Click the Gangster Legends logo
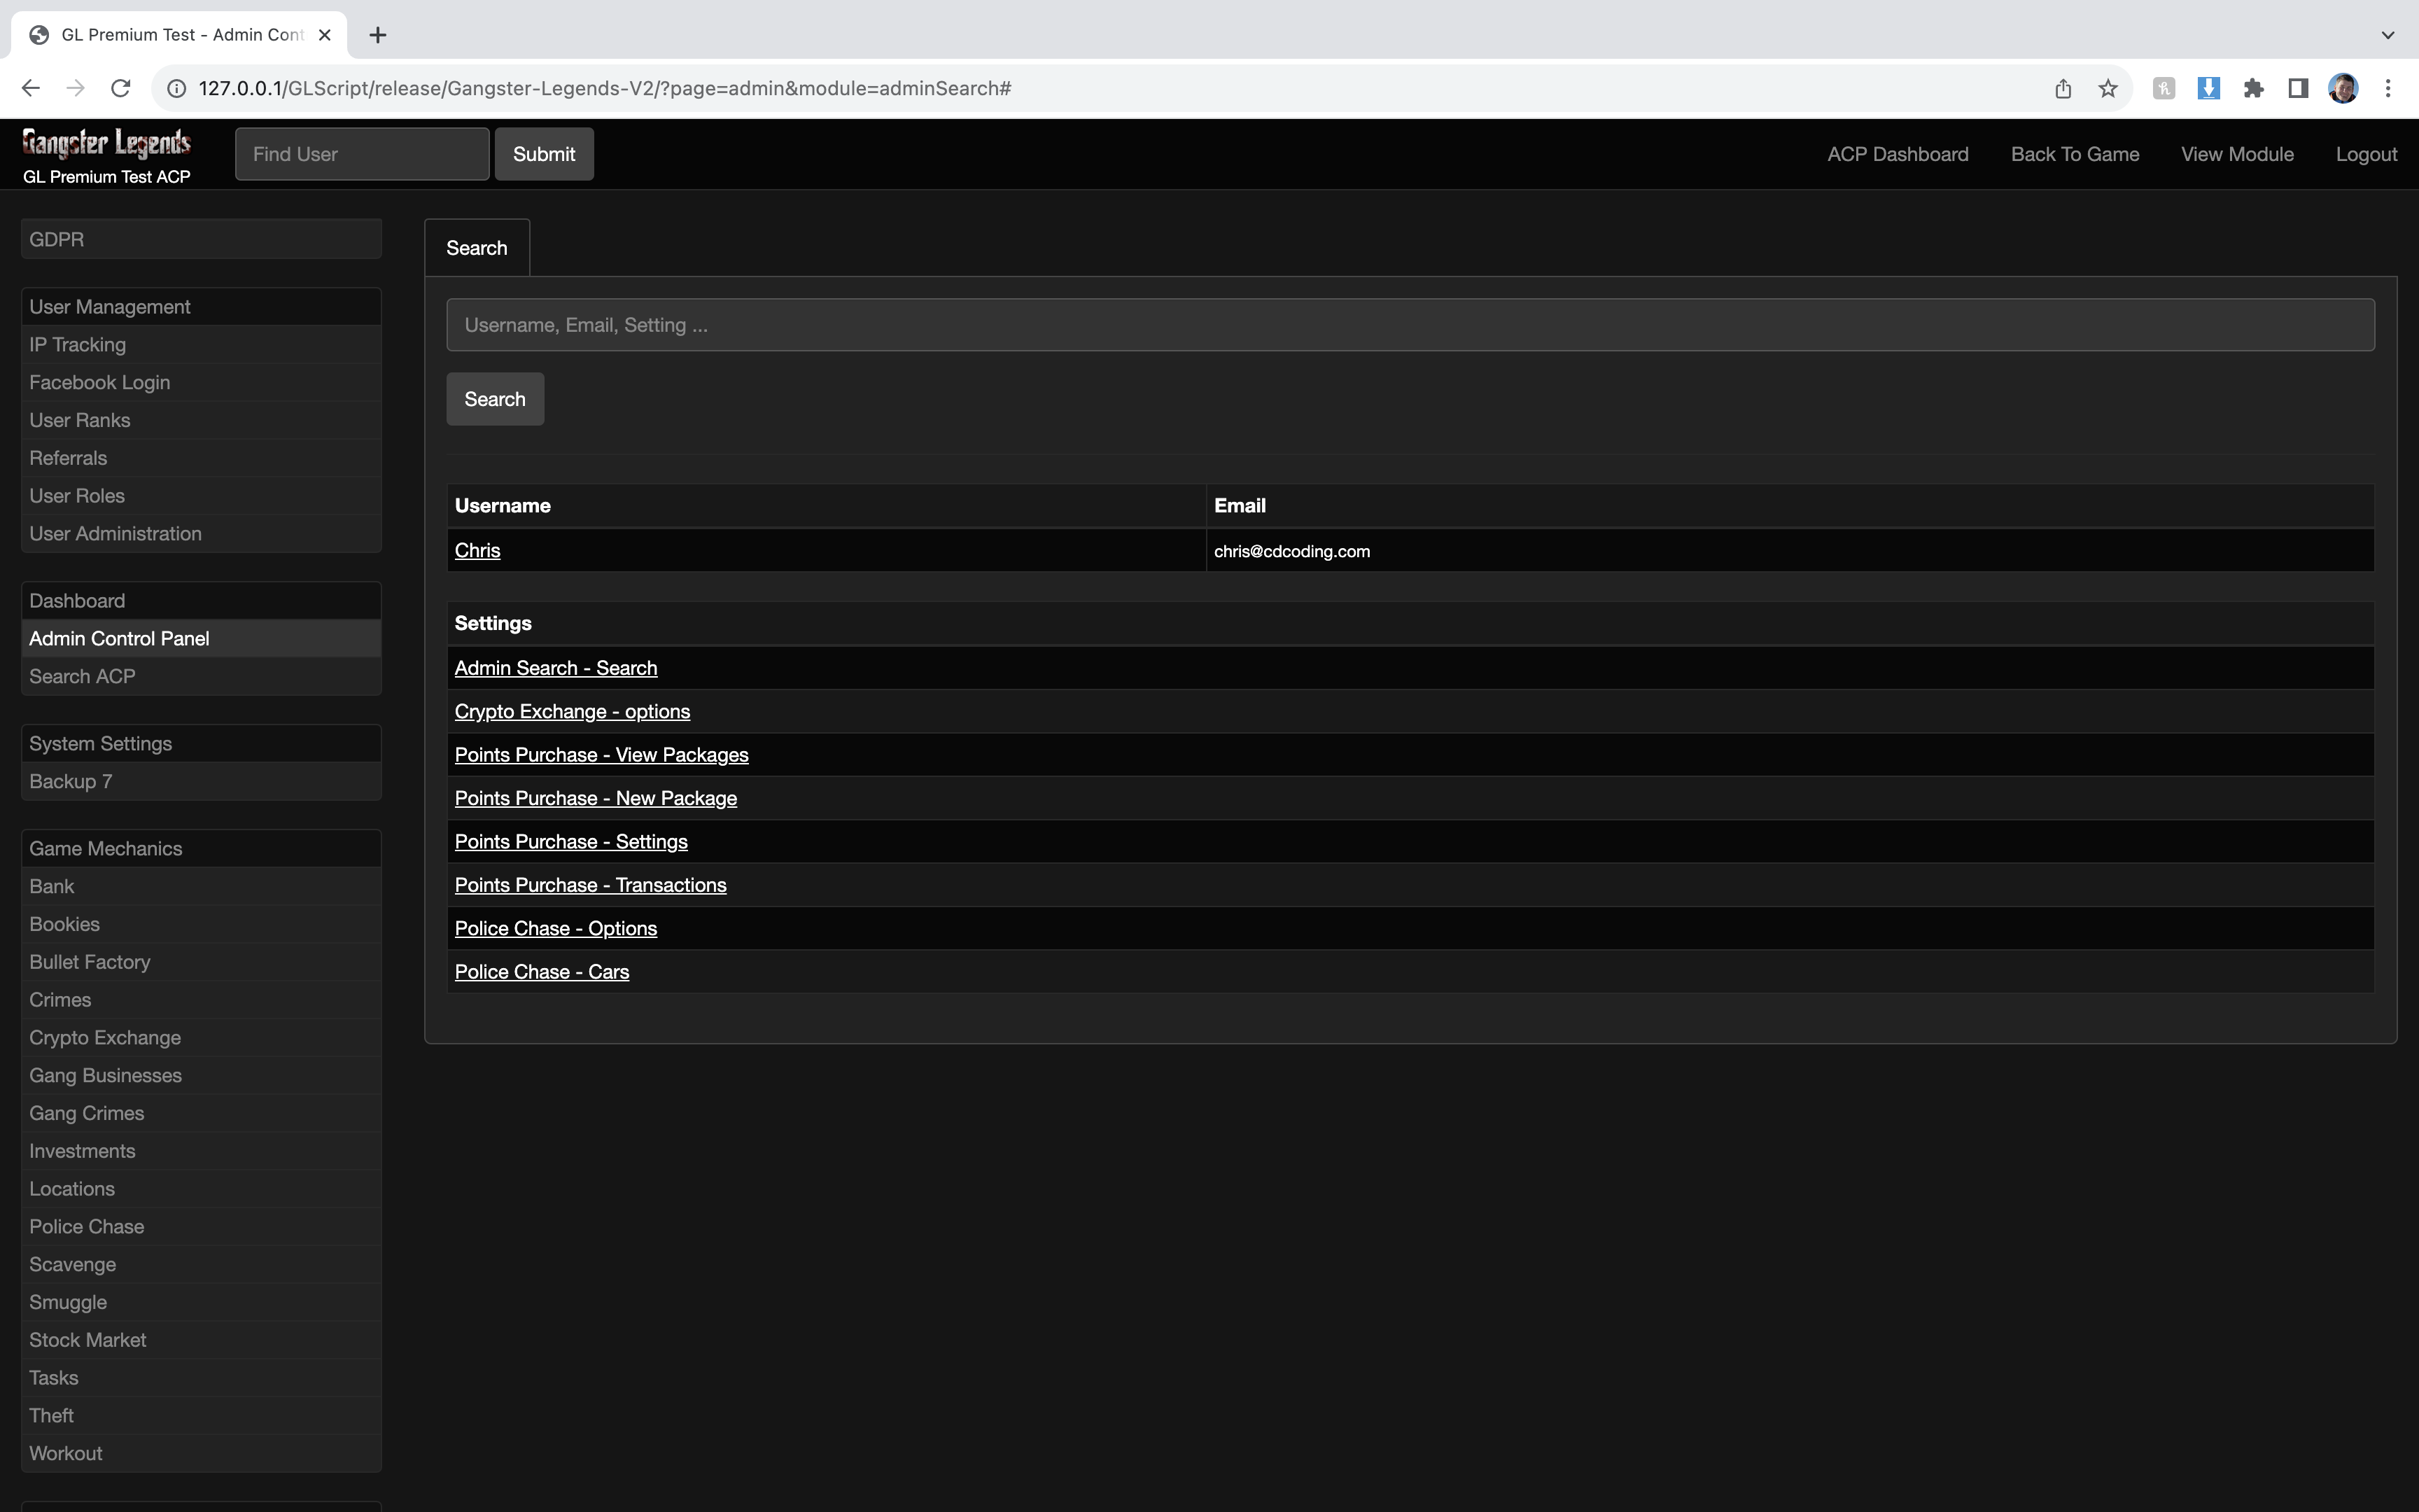Viewport: 2419px width, 1512px height. coord(106,144)
